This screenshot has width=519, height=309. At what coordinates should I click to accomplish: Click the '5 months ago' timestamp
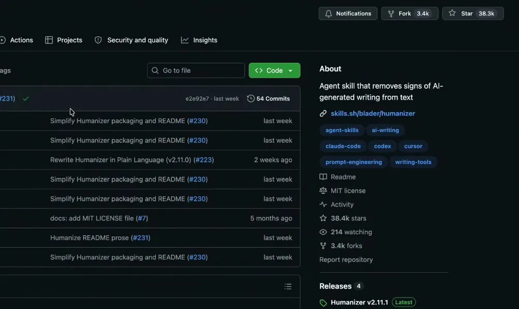pos(271,218)
